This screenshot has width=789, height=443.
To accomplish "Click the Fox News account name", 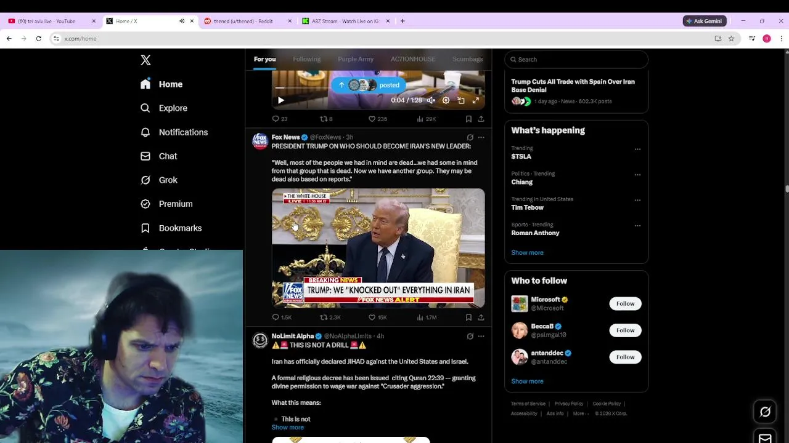I will coord(285,137).
